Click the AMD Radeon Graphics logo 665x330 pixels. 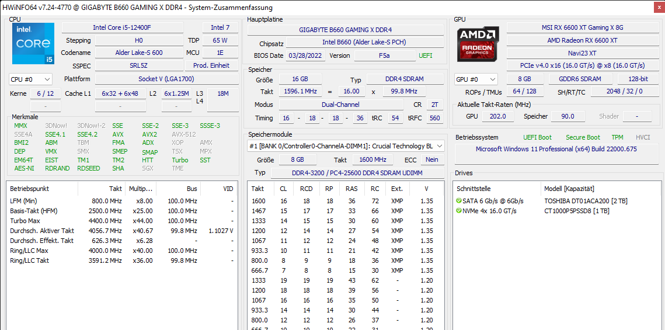tap(478, 43)
